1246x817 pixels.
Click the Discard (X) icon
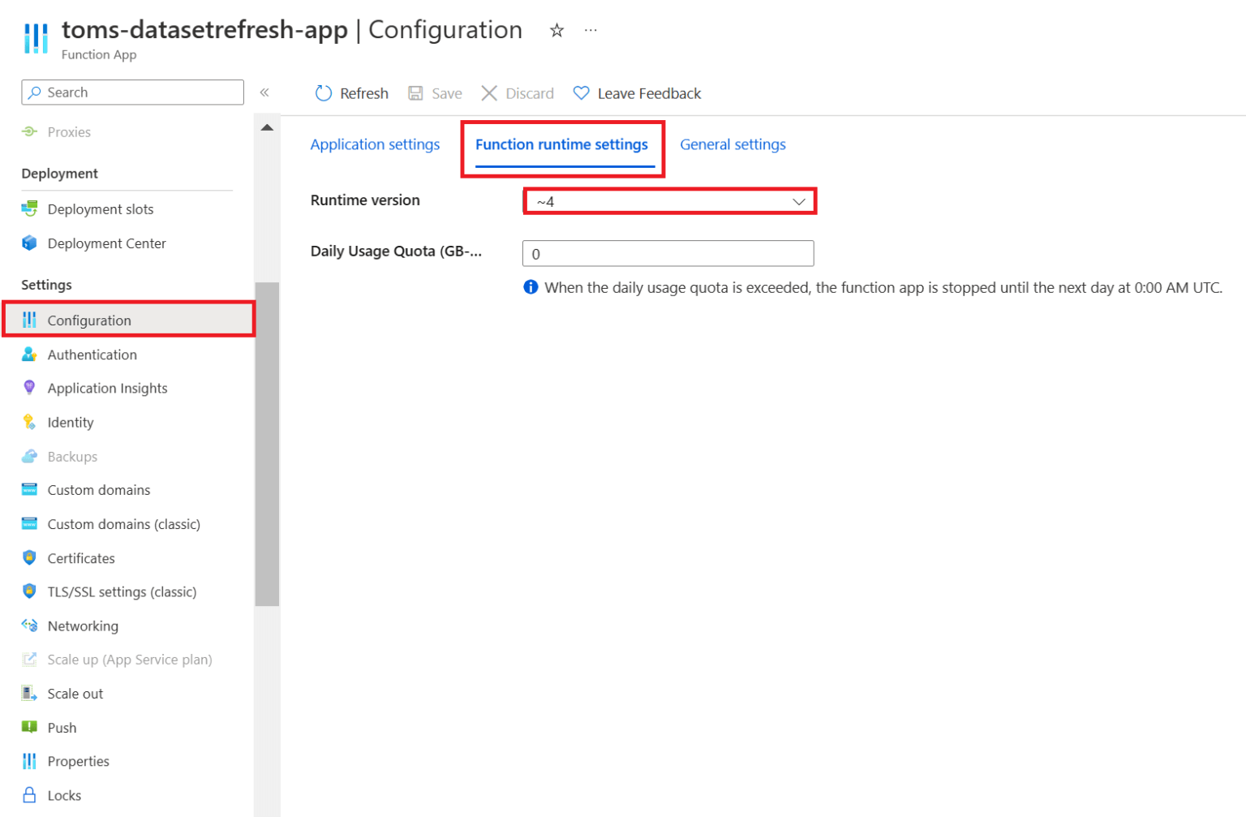pyautogui.click(x=490, y=92)
